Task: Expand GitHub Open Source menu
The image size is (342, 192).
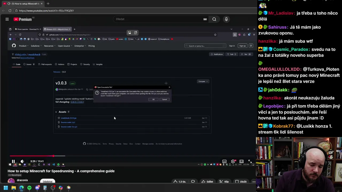Action: 65,46
